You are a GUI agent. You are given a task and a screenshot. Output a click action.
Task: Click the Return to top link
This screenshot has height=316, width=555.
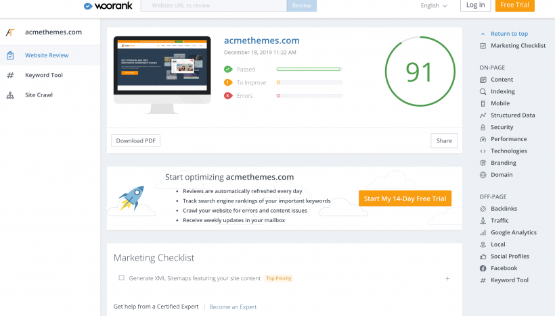click(x=510, y=34)
